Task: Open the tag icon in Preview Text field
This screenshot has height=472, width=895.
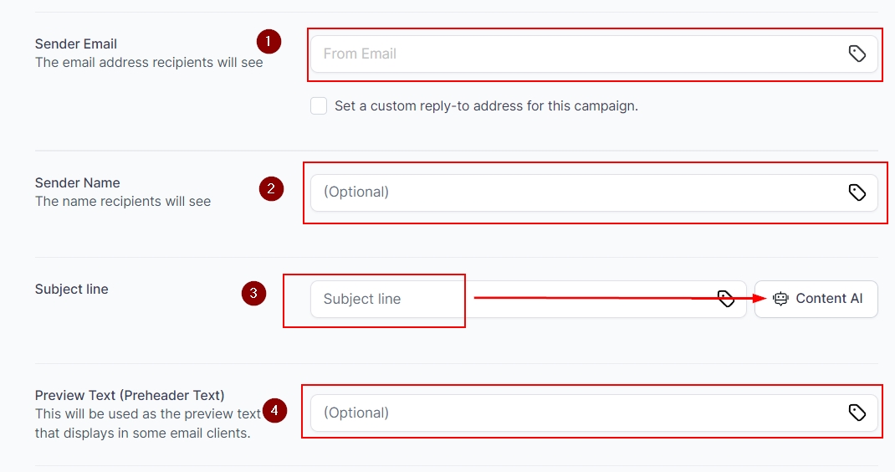Action: click(857, 412)
